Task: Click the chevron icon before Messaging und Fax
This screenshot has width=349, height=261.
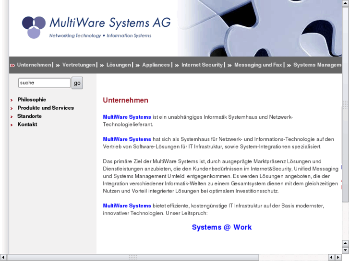Action: 229,65
